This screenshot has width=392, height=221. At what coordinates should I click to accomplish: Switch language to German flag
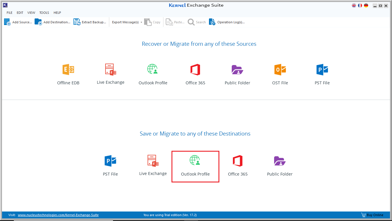point(366,5)
